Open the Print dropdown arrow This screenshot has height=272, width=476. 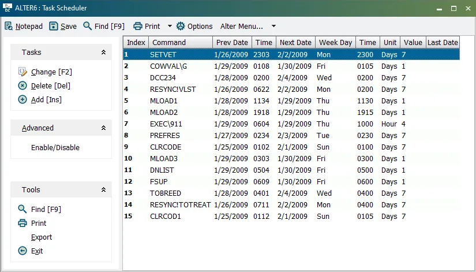point(170,26)
